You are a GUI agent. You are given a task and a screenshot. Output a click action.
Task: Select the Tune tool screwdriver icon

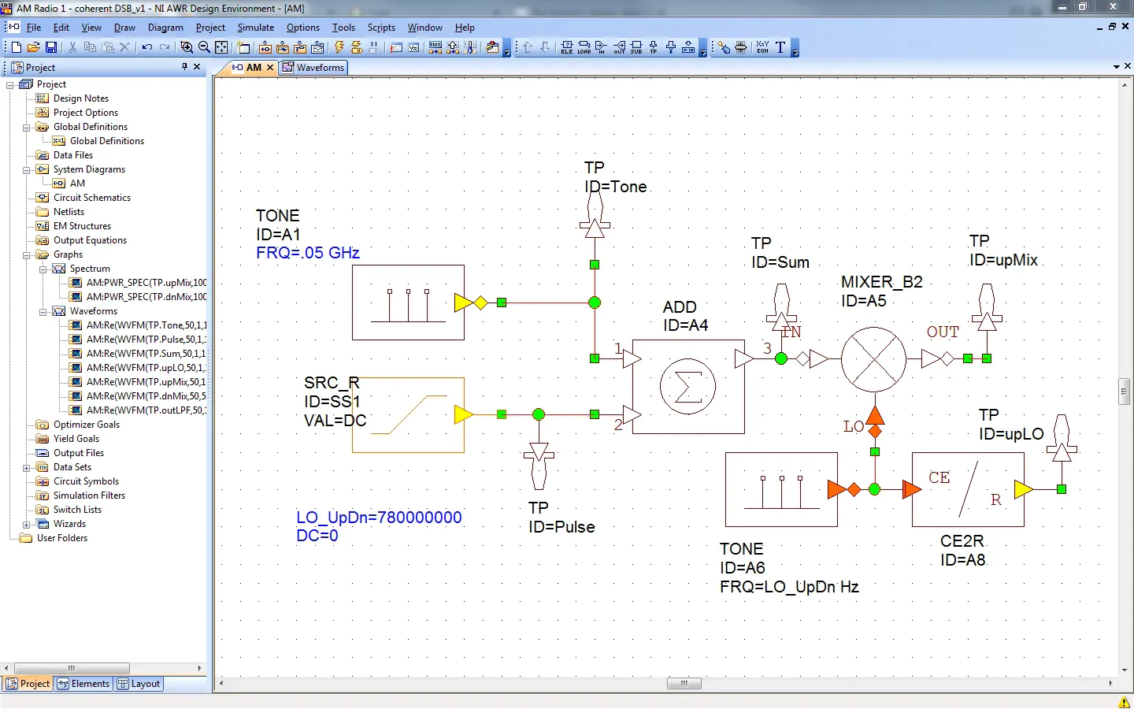(x=724, y=47)
